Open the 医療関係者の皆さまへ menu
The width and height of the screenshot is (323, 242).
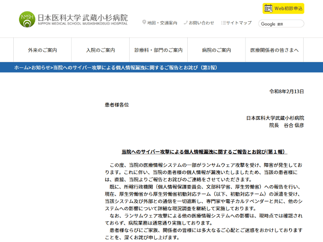tap(275, 50)
